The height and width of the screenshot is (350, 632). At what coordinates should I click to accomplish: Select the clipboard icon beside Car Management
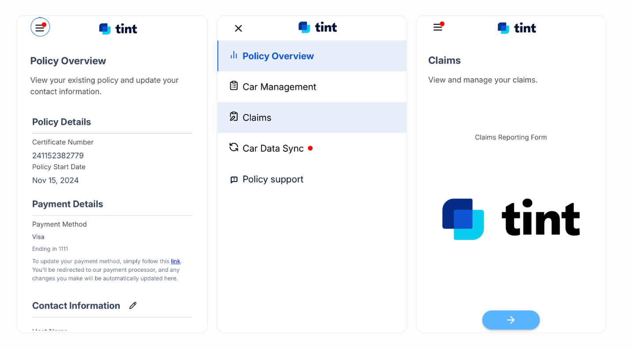pos(234,87)
